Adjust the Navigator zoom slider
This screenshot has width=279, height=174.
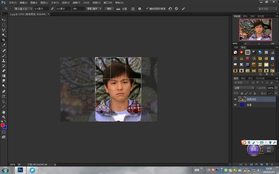(x=259, y=44)
